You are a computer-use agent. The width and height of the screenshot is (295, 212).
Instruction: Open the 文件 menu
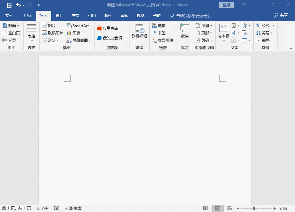[10, 16]
